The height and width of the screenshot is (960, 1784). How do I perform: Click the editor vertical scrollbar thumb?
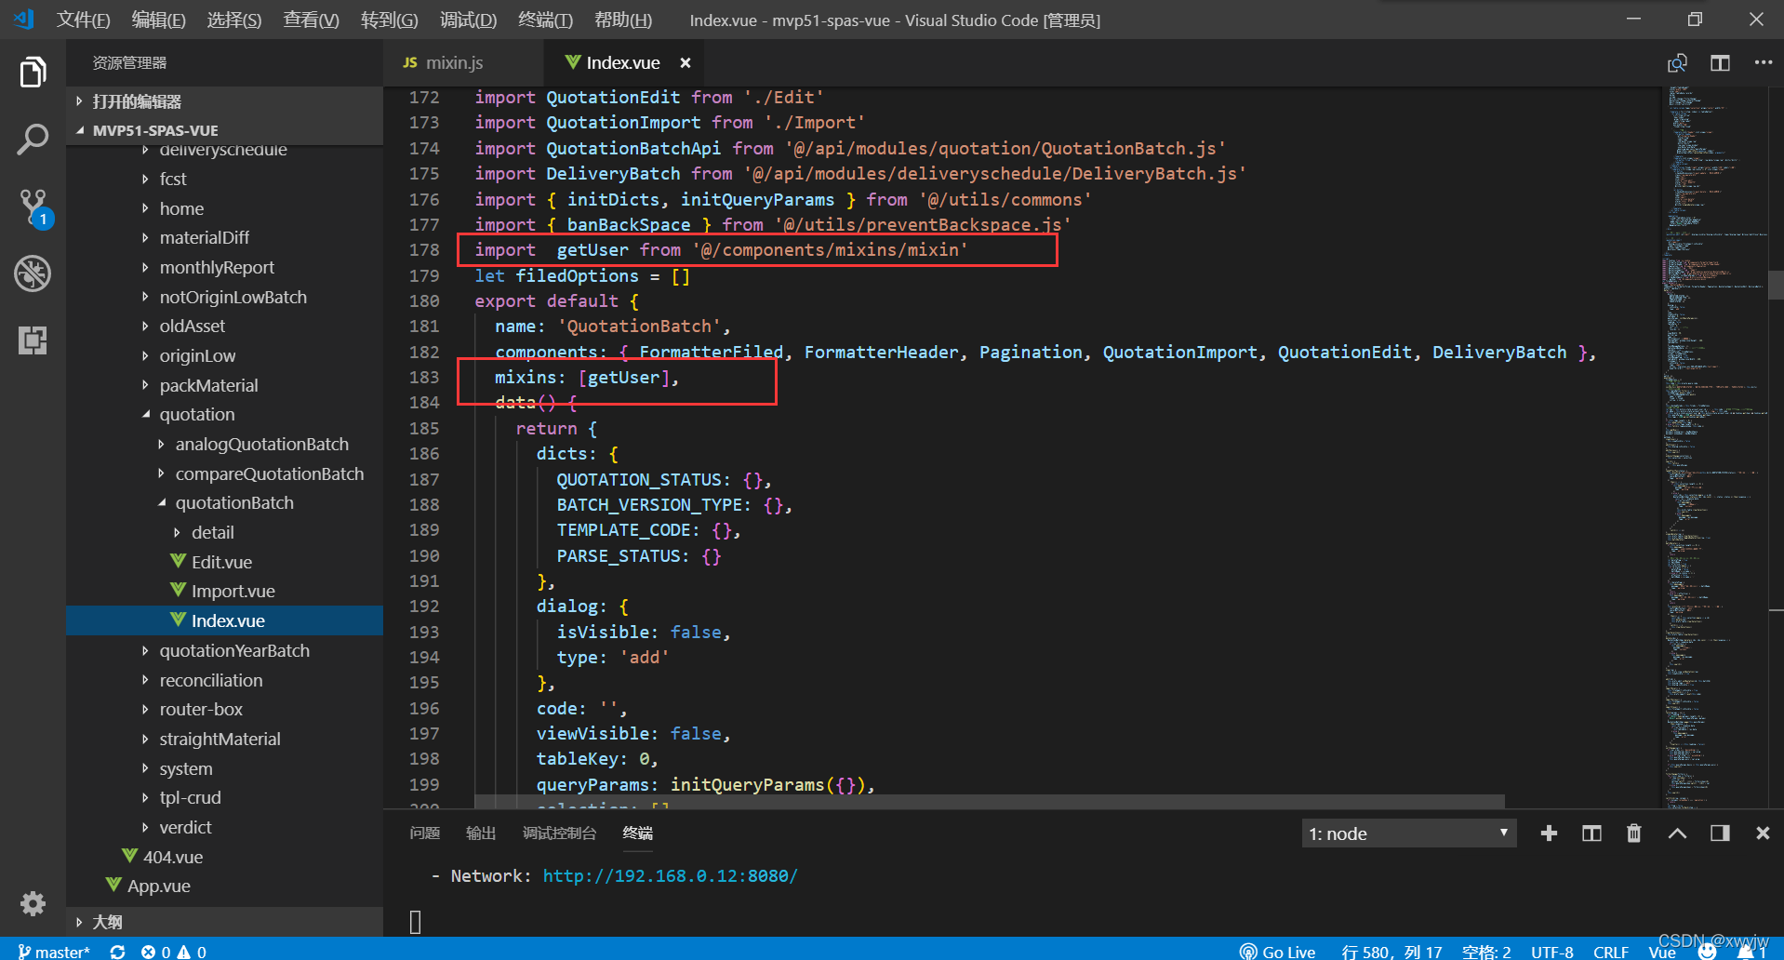point(1776,284)
